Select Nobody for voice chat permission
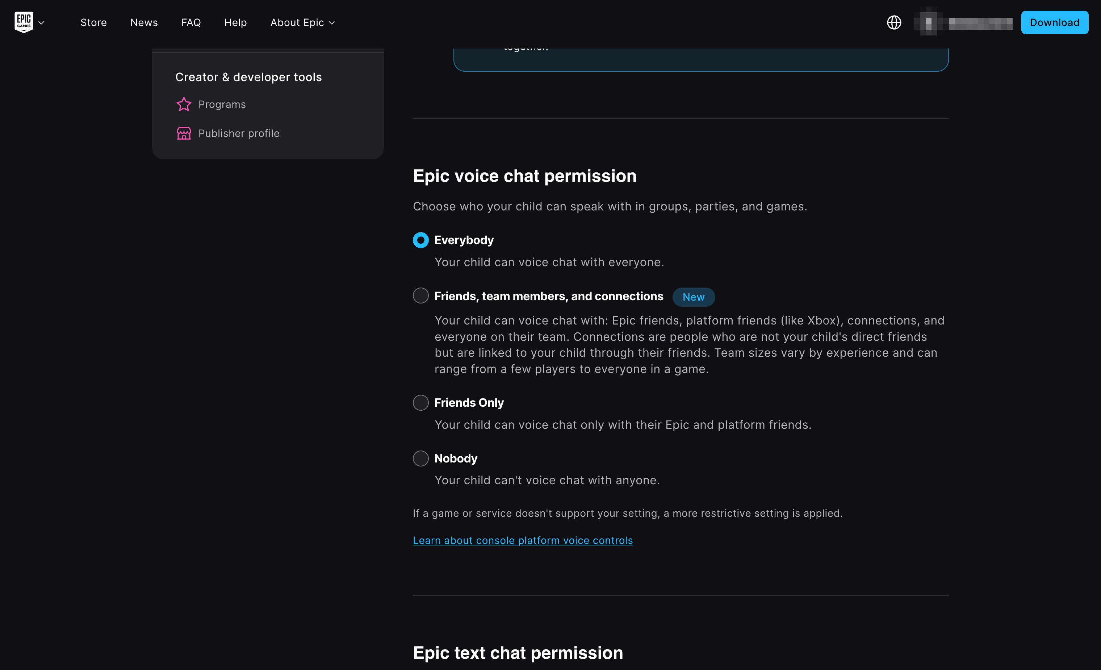This screenshot has height=670, width=1101. (x=420, y=458)
